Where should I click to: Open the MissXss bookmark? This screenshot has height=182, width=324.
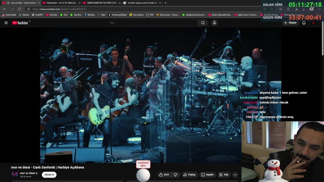89,15
